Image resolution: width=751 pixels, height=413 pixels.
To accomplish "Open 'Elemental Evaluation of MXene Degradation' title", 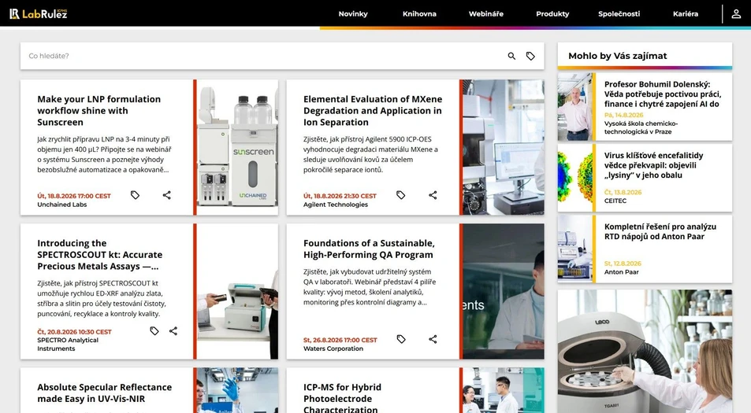I will coord(373,110).
